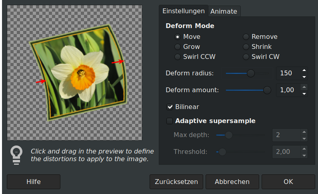This screenshot has height=194, width=318.
Task: Click the lightbulb hint icon
Action: 16,155
